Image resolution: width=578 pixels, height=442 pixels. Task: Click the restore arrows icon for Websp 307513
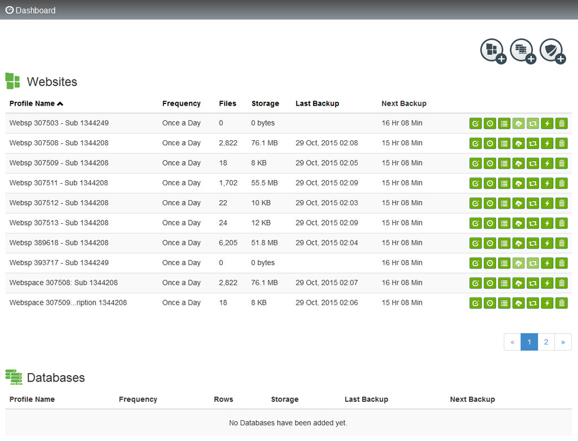point(533,223)
